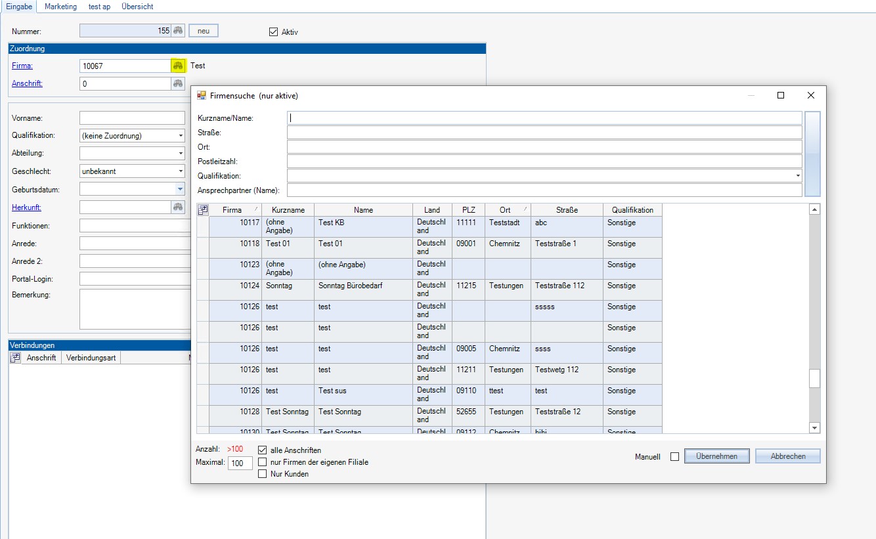The width and height of the screenshot is (876, 539).
Task: Expand Qualifikation dropdown in Firmensuche dialog
Action: 798,176
